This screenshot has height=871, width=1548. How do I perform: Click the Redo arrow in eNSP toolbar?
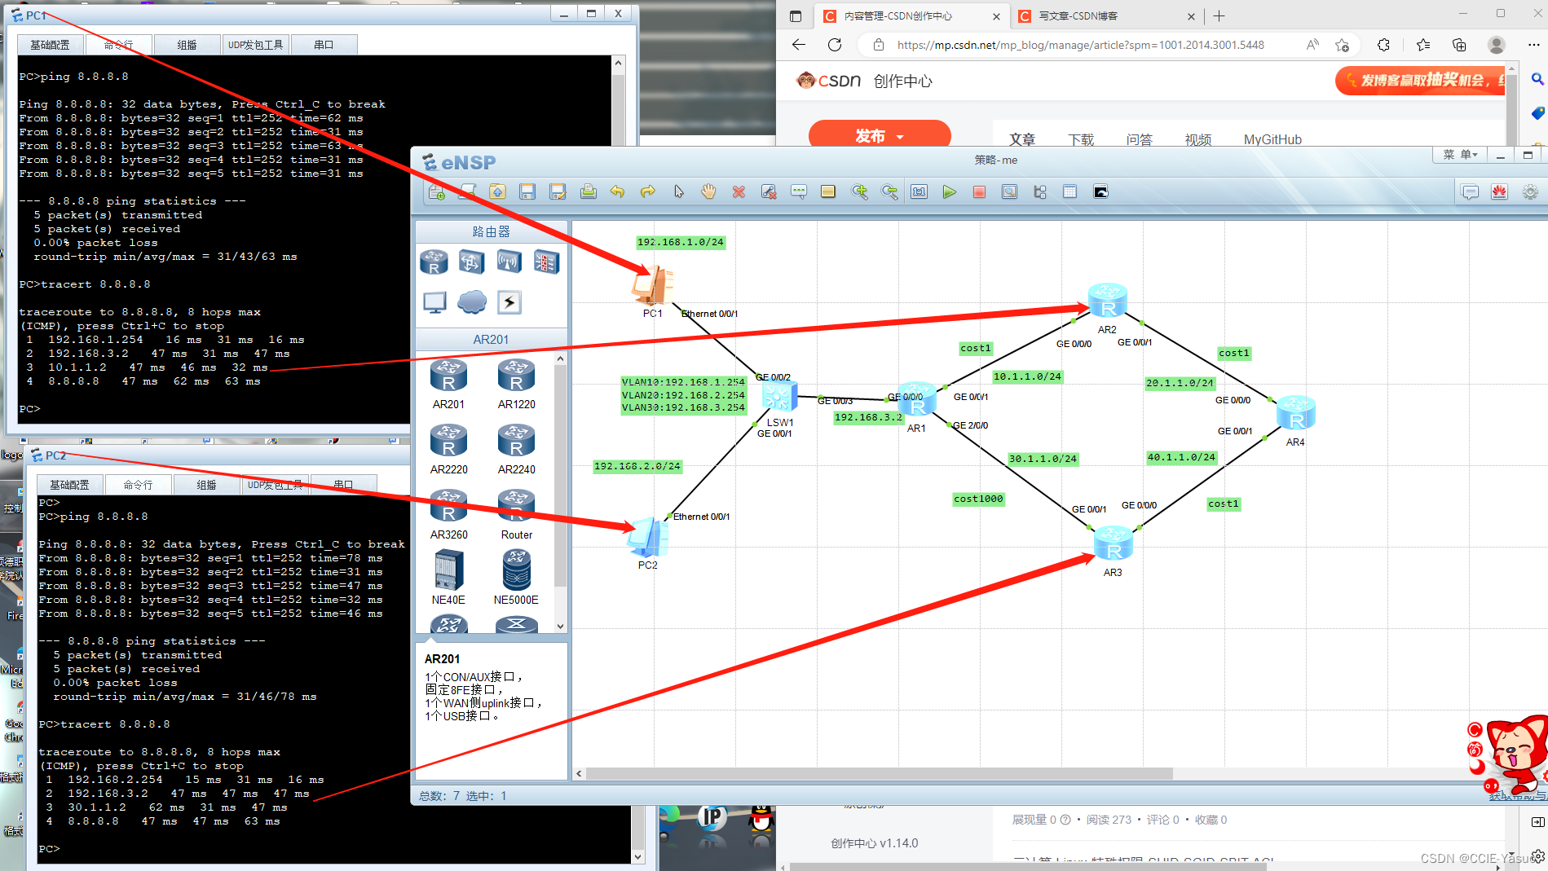[648, 192]
